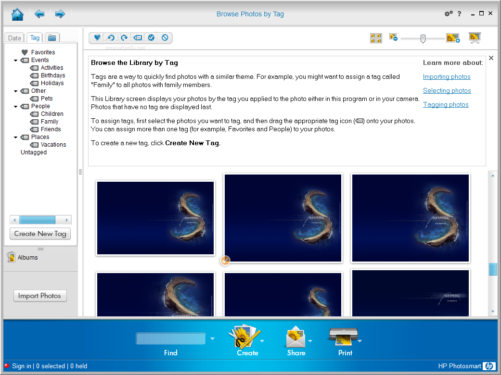Click the Share envelope icon

[295, 337]
